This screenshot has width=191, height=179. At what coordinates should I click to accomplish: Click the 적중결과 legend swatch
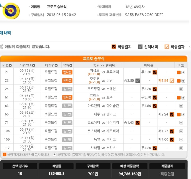(167, 46)
